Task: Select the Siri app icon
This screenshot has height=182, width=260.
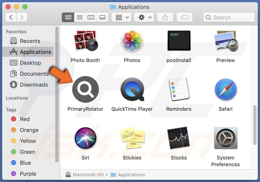Action: pyautogui.click(x=85, y=138)
